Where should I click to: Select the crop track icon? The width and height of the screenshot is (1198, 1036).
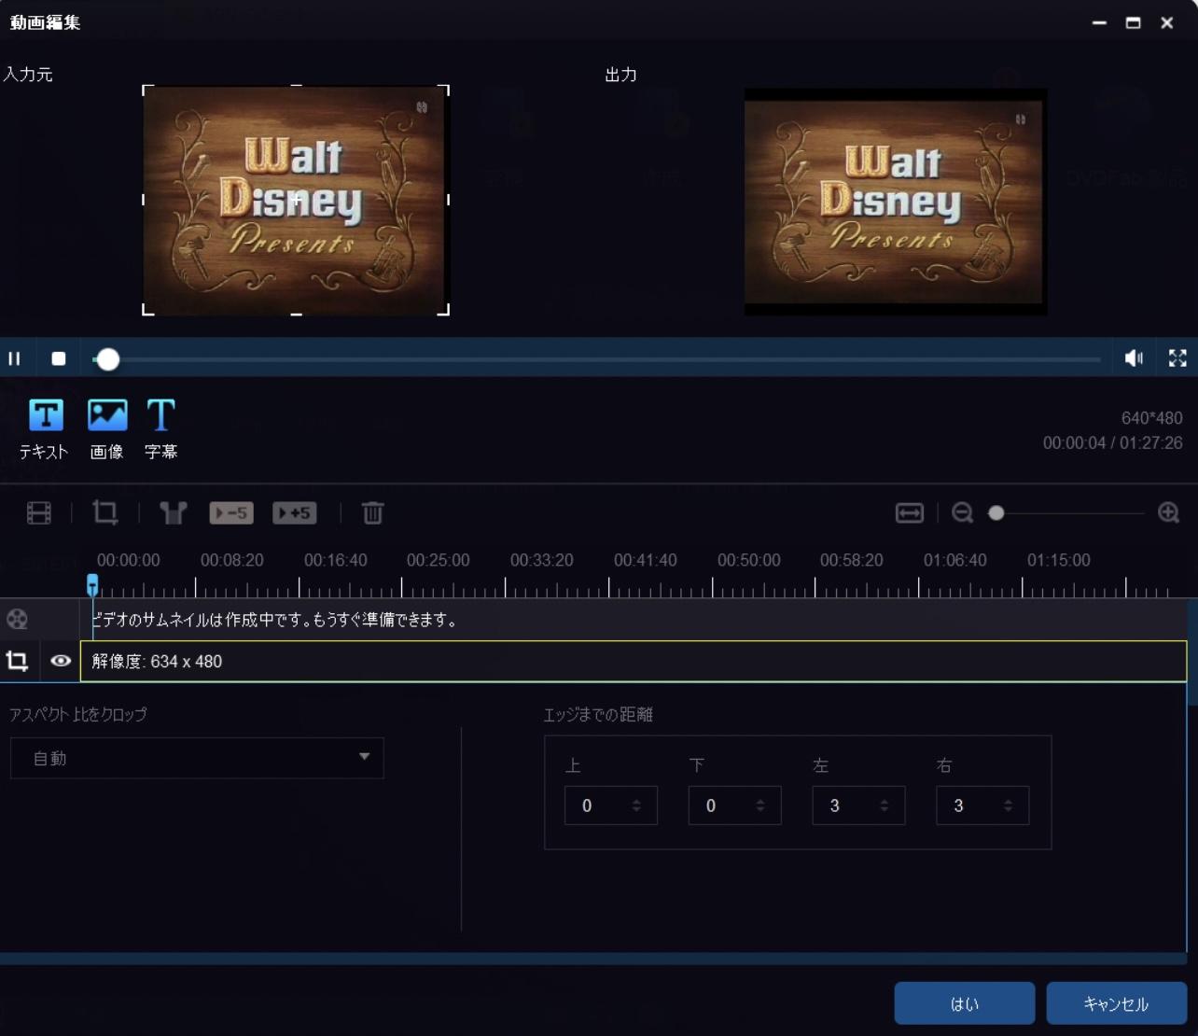(x=17, y=662)
